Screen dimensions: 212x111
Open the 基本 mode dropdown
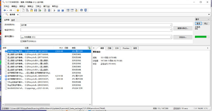click(202, 19)
